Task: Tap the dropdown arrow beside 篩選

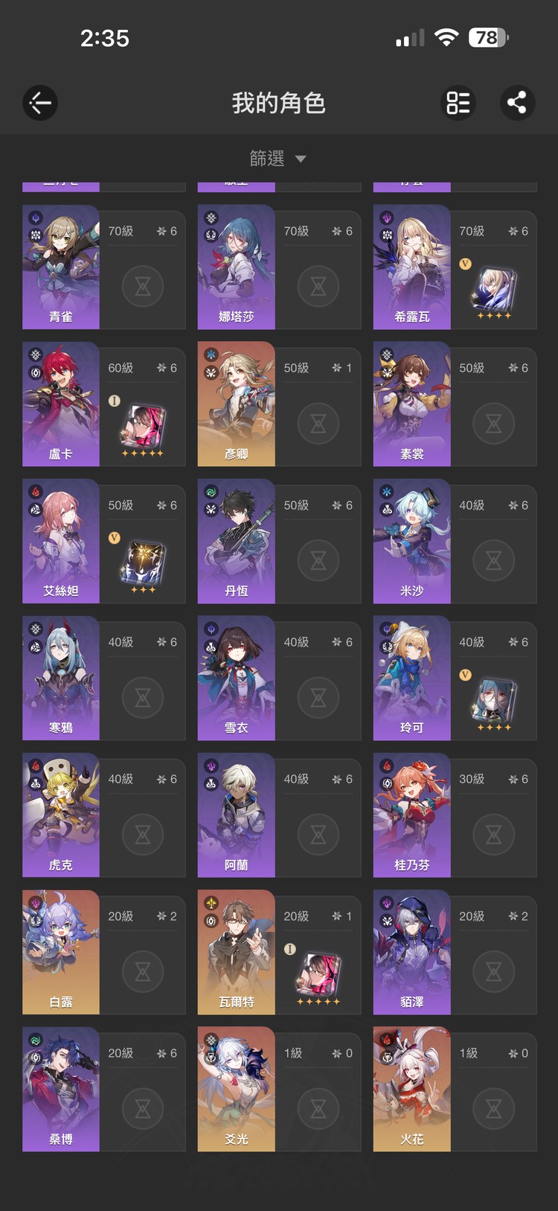Action: click(x=301, y=159)
